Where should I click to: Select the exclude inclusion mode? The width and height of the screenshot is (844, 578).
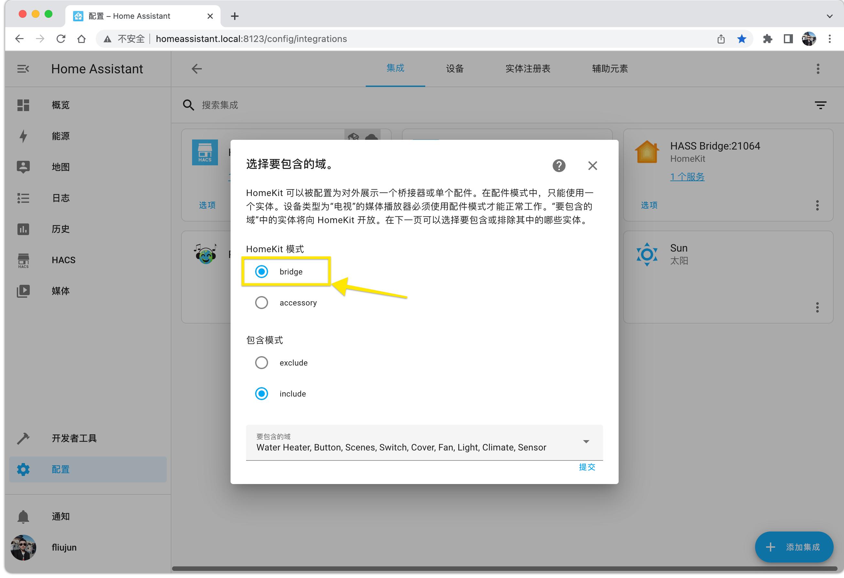point(261,362)
